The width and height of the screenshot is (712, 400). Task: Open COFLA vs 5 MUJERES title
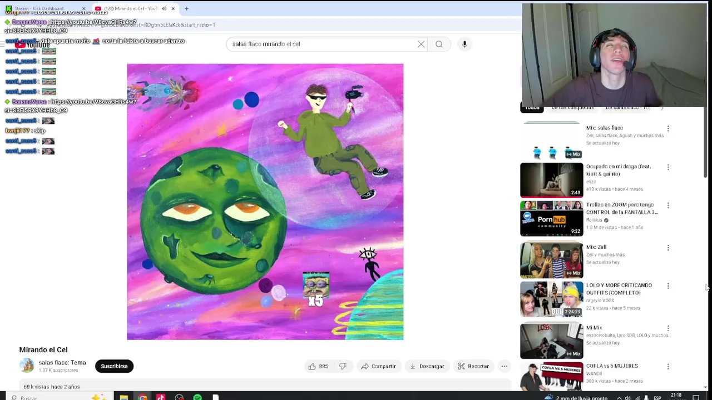[612, 366]
